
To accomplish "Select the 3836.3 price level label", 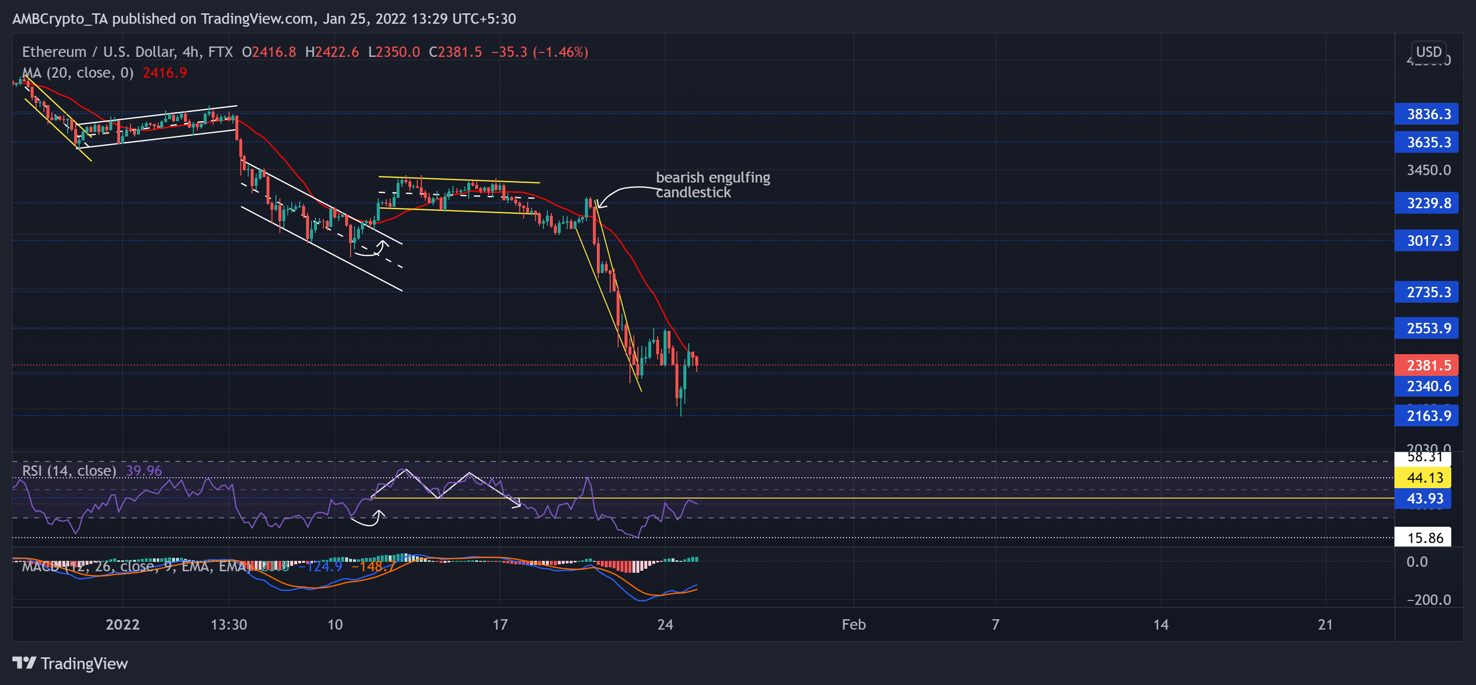I will pos(1426,114).
